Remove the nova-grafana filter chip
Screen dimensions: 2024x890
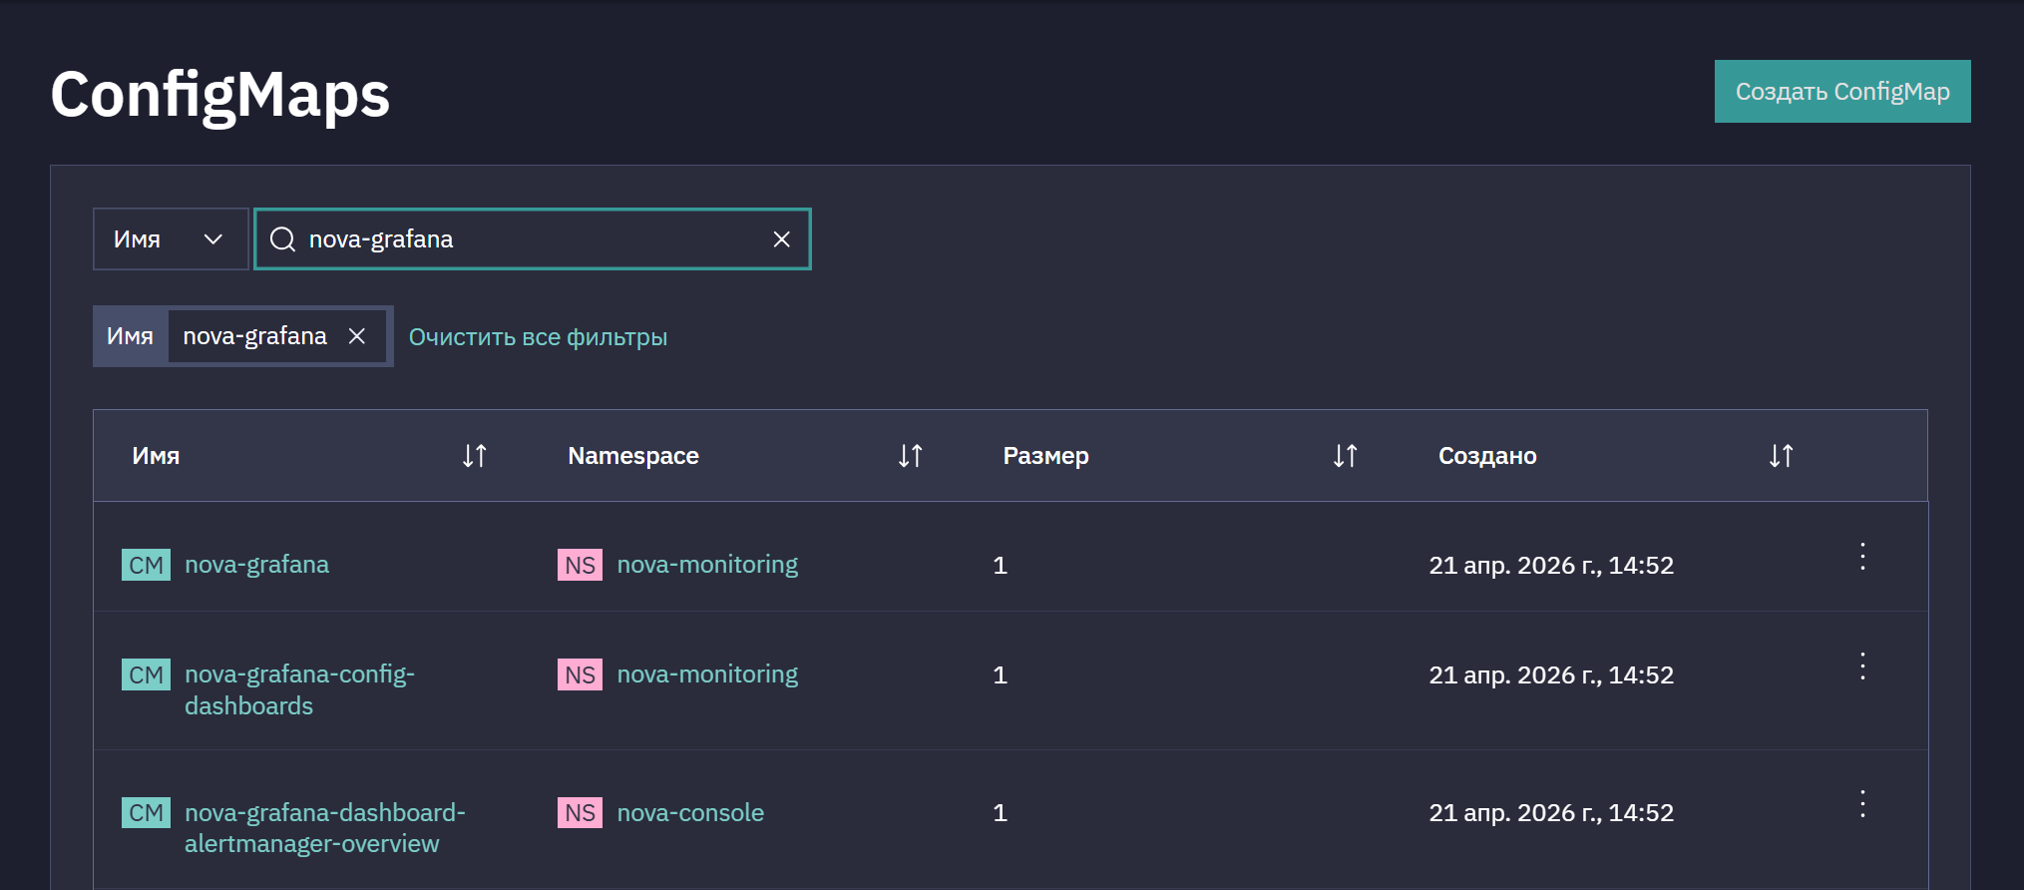click(x=357, y=336)
